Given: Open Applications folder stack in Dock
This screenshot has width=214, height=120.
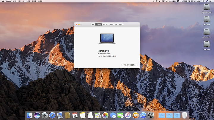Looking at the screenshot, I should [162, 115].
